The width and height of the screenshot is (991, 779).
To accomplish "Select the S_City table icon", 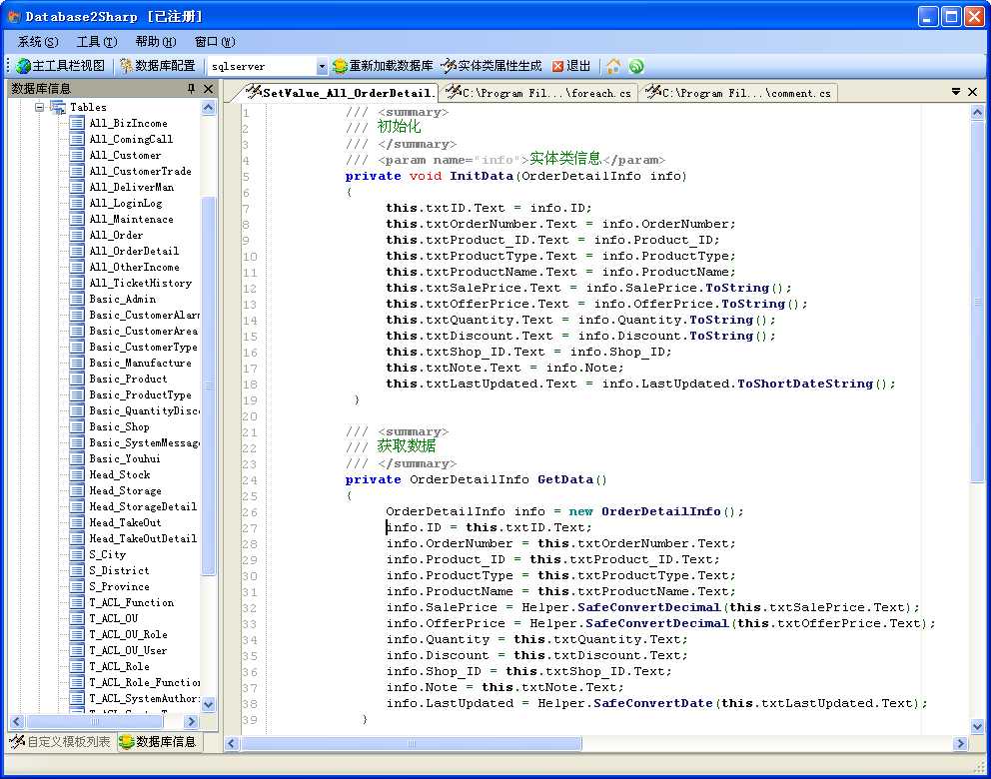I will [77, 554].
